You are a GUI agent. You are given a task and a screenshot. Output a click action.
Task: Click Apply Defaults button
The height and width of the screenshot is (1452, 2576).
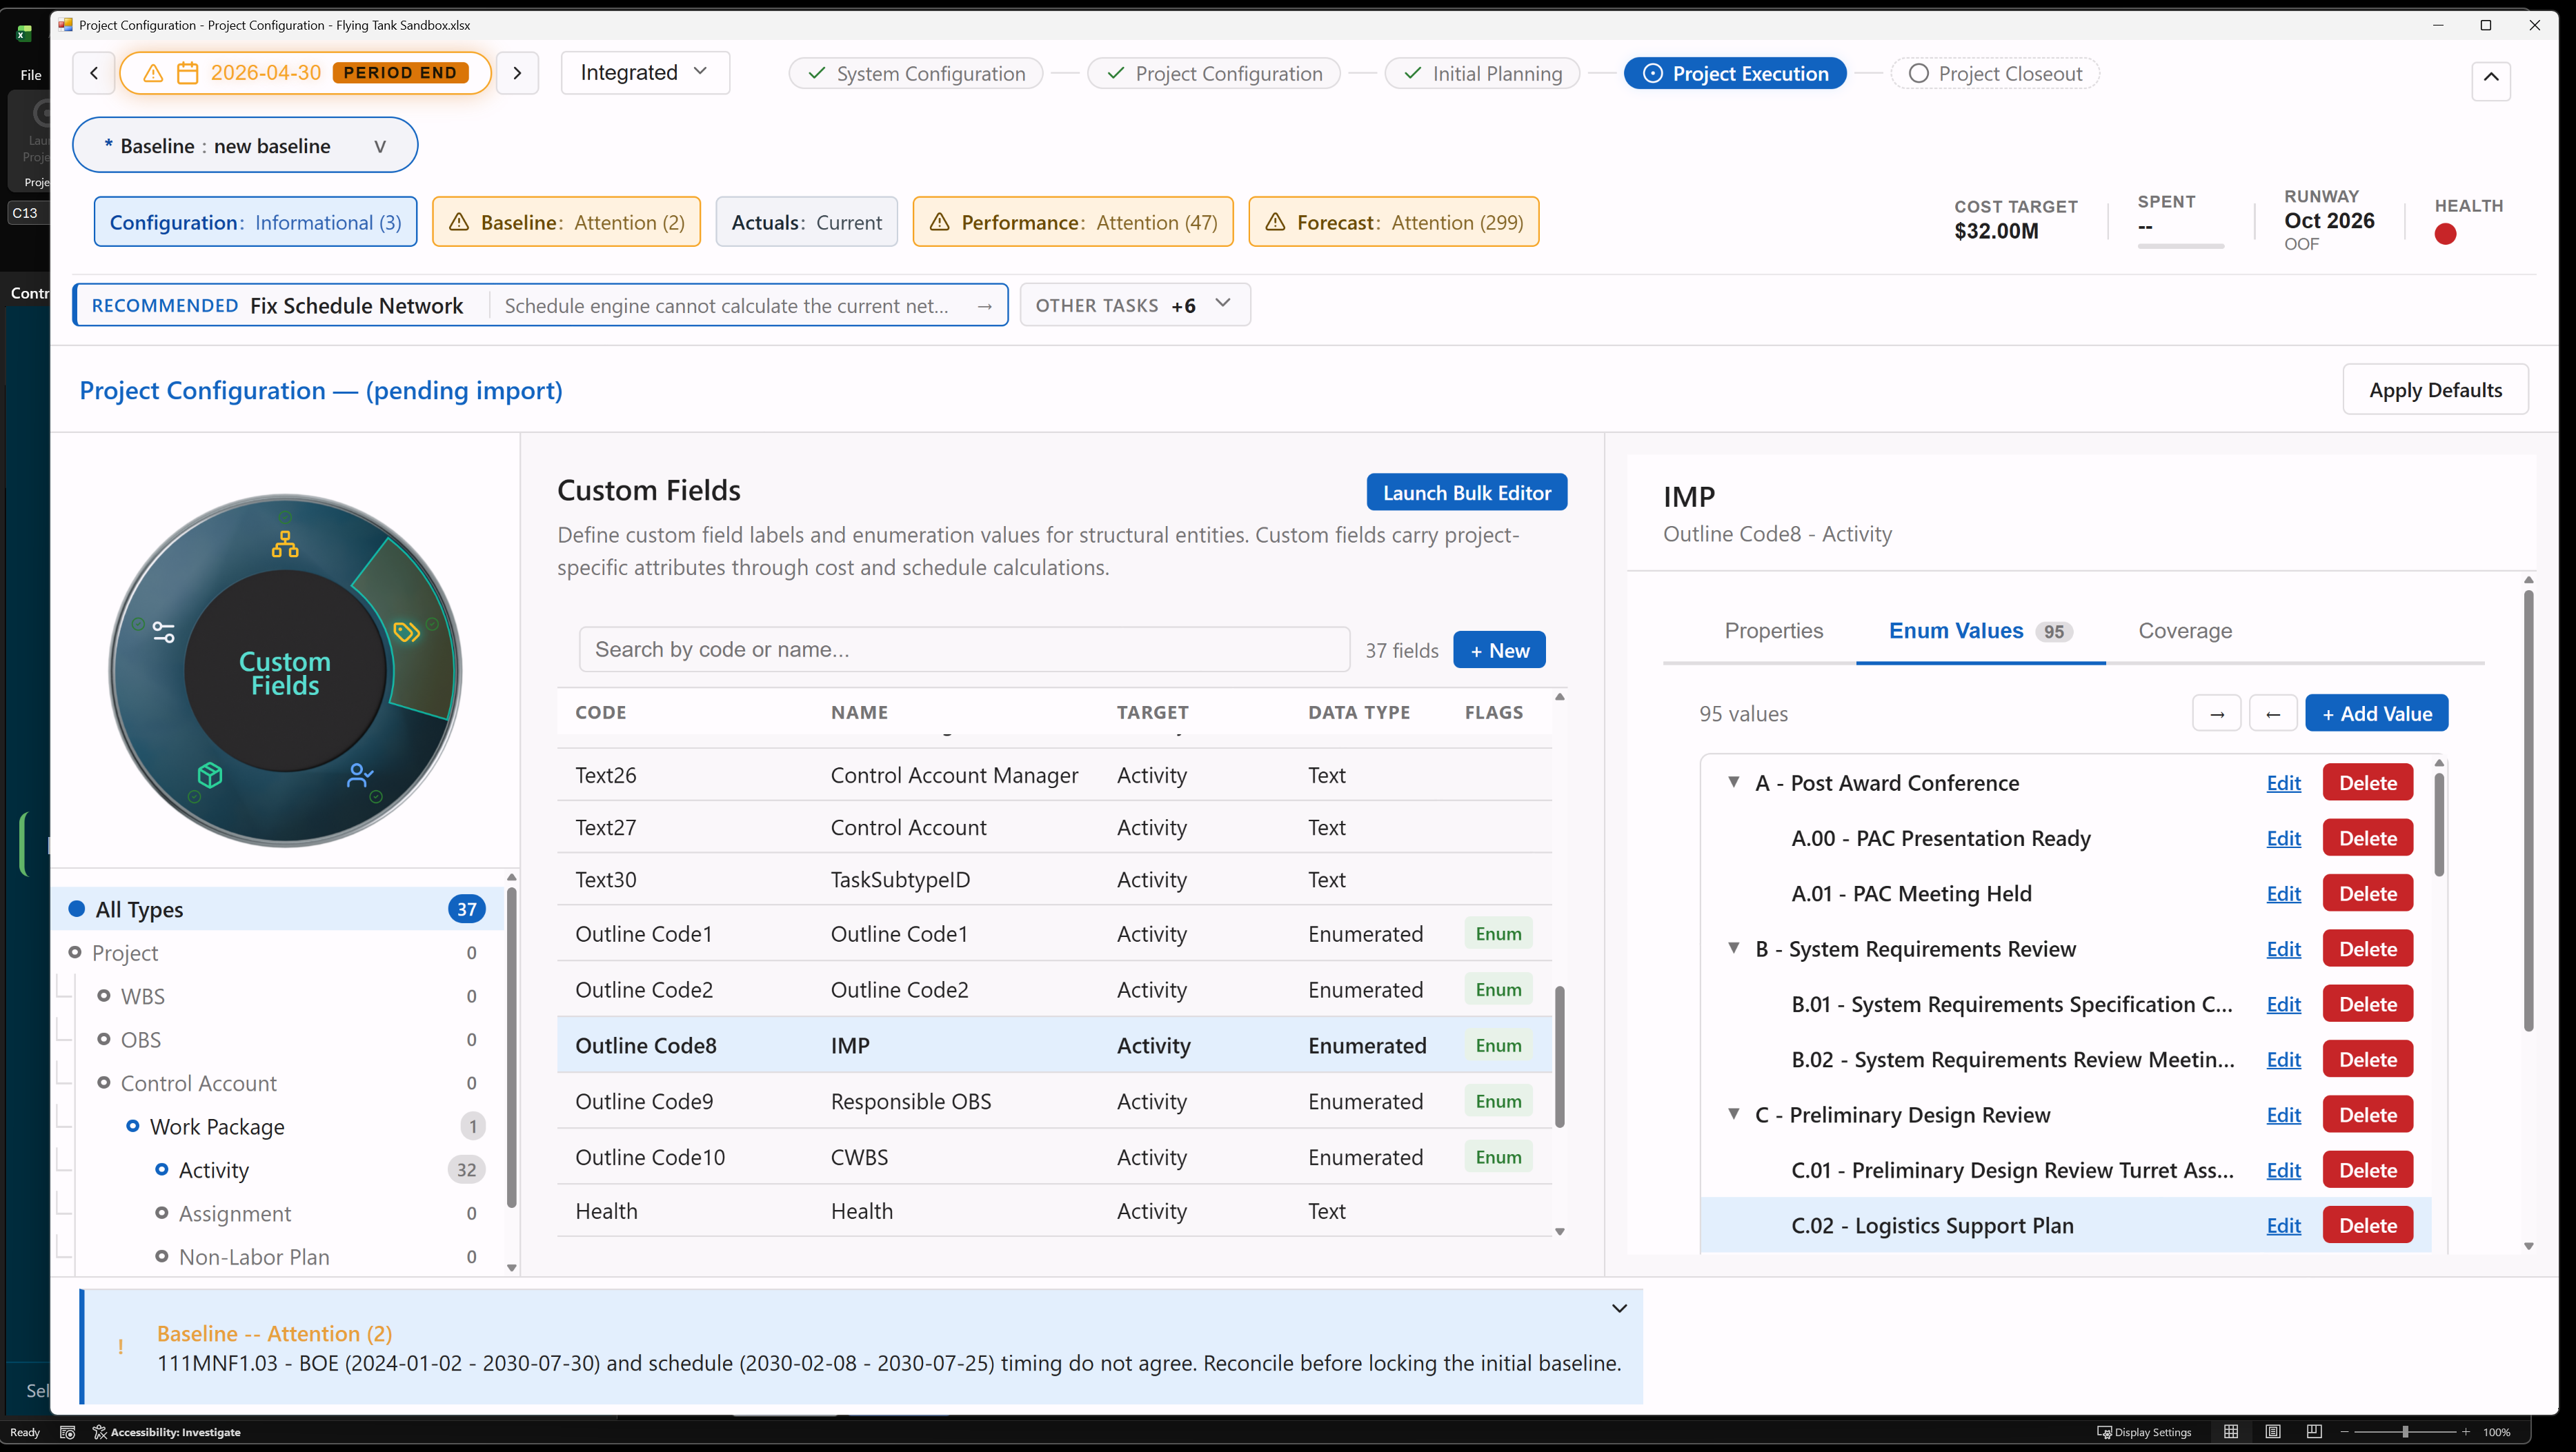(2435, 390)
